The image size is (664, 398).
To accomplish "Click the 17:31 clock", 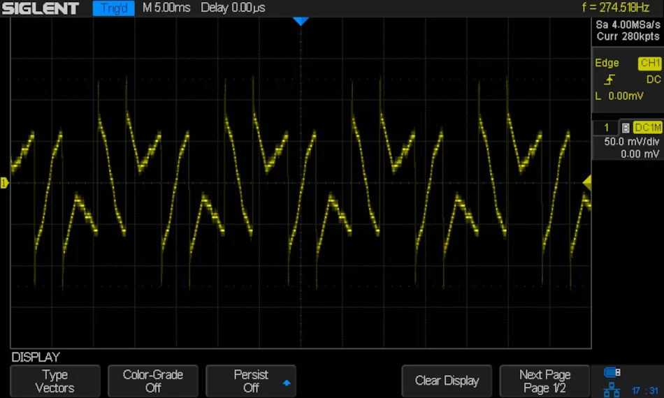I will (644, 391).
